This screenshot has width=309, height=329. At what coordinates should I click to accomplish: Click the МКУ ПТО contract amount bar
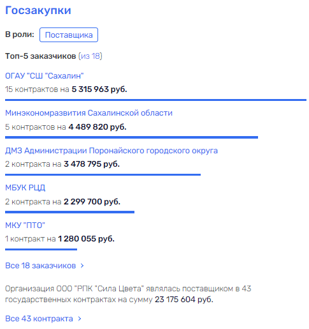click(x=41, y=249)
